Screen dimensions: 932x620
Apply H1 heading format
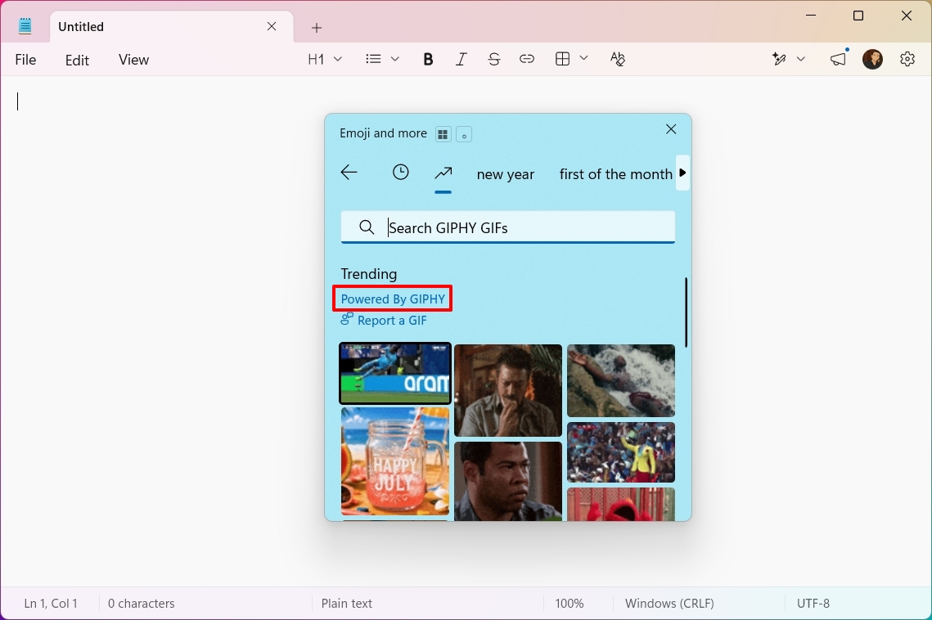[316, 59]
